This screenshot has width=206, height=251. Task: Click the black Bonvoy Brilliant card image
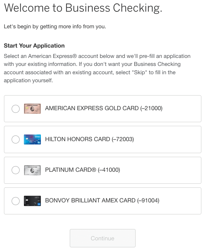coord(32,201)
